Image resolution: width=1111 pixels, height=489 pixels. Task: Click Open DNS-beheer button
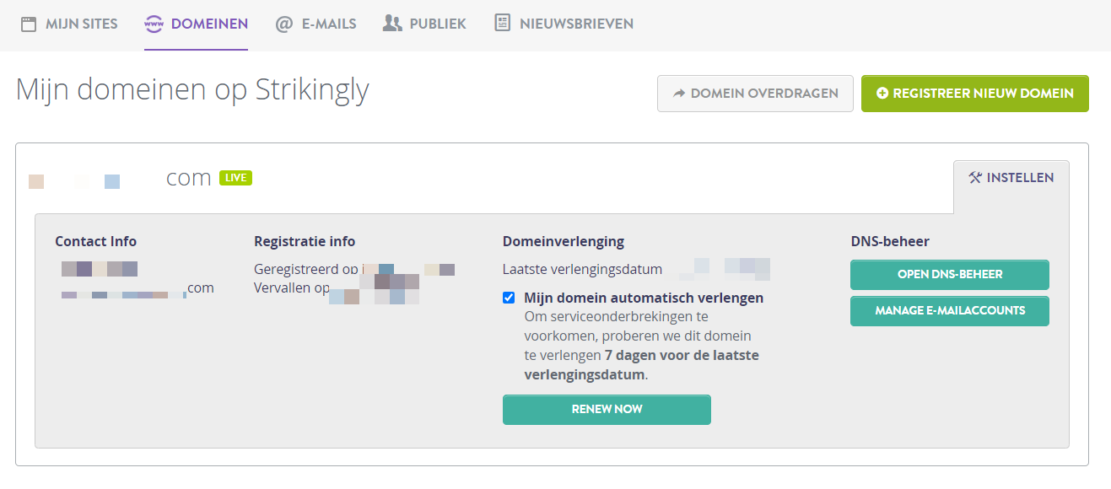949,275
